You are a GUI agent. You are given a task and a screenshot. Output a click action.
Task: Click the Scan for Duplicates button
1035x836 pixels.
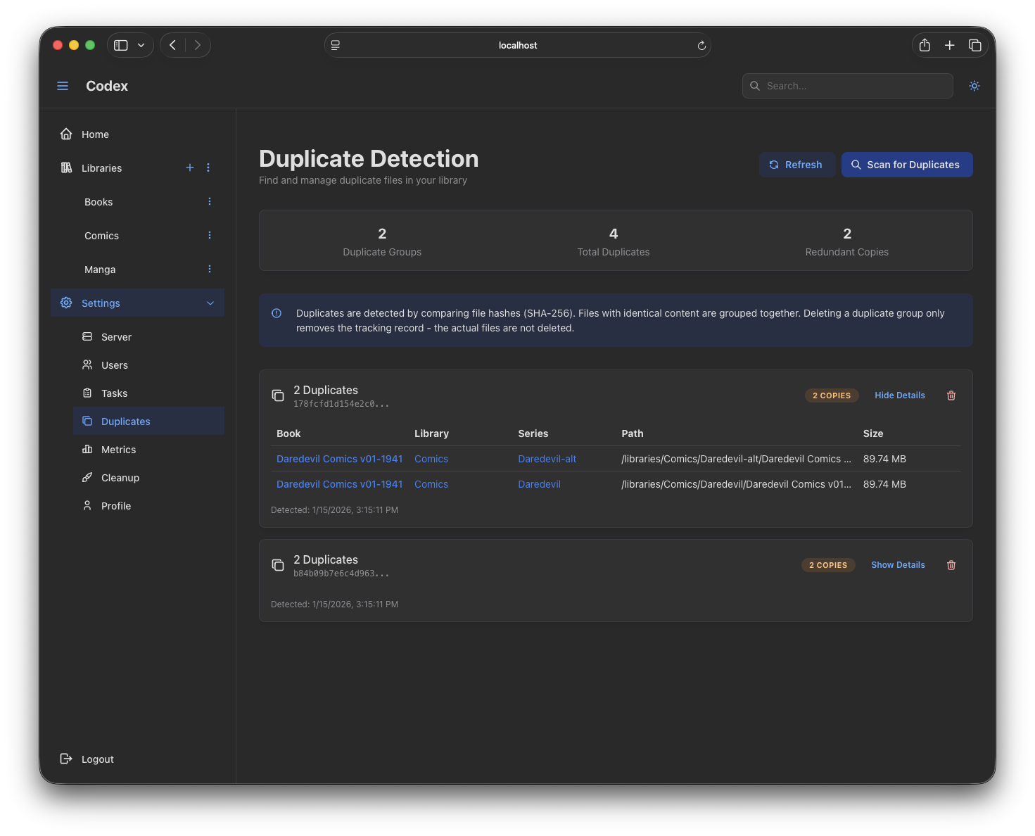[x=906, y=165]
